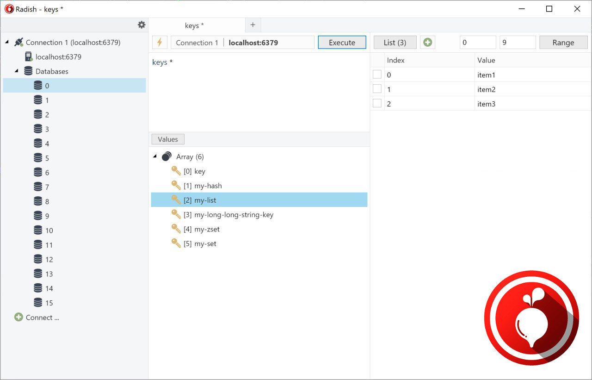
Task: Select the database 10 icon
Action: click(x=38, y=230)
